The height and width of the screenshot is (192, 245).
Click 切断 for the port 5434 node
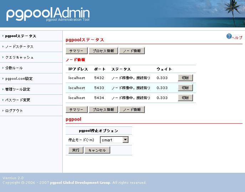(x=185, y=98)
